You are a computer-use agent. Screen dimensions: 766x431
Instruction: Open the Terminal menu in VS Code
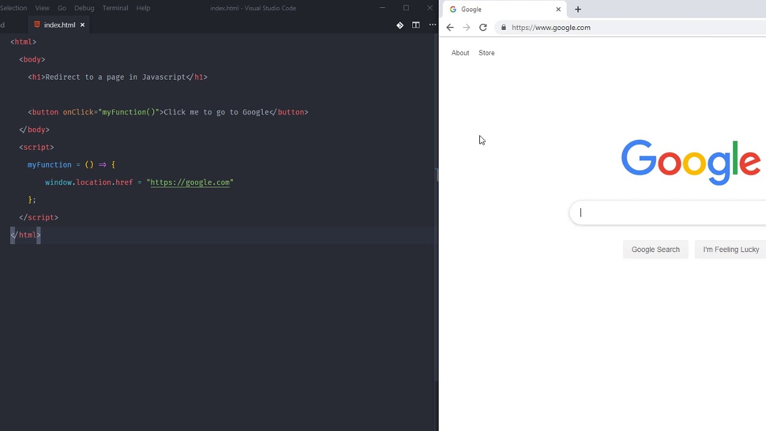(115, 8)
